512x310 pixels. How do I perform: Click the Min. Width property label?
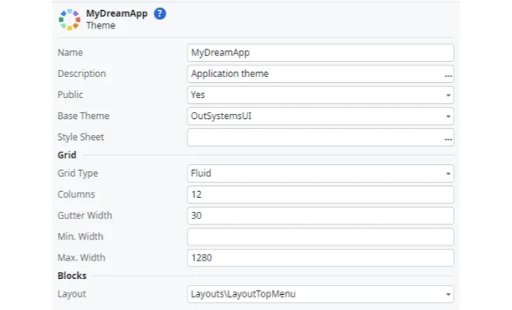80,236
